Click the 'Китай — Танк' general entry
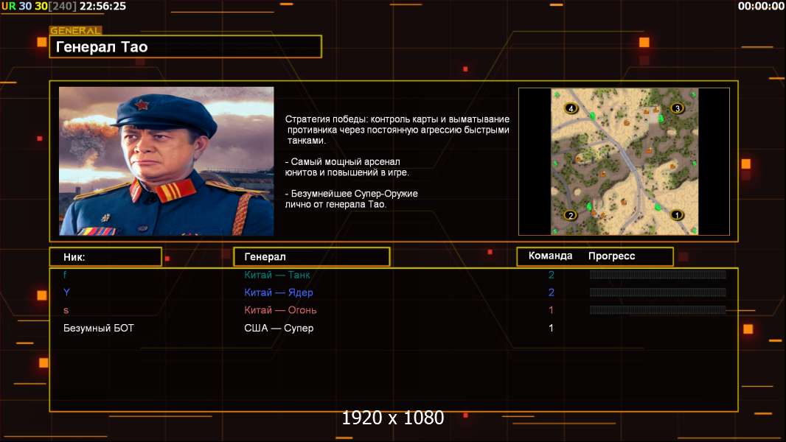Viewport: 786px width, 442px height. tap(277, 275)
